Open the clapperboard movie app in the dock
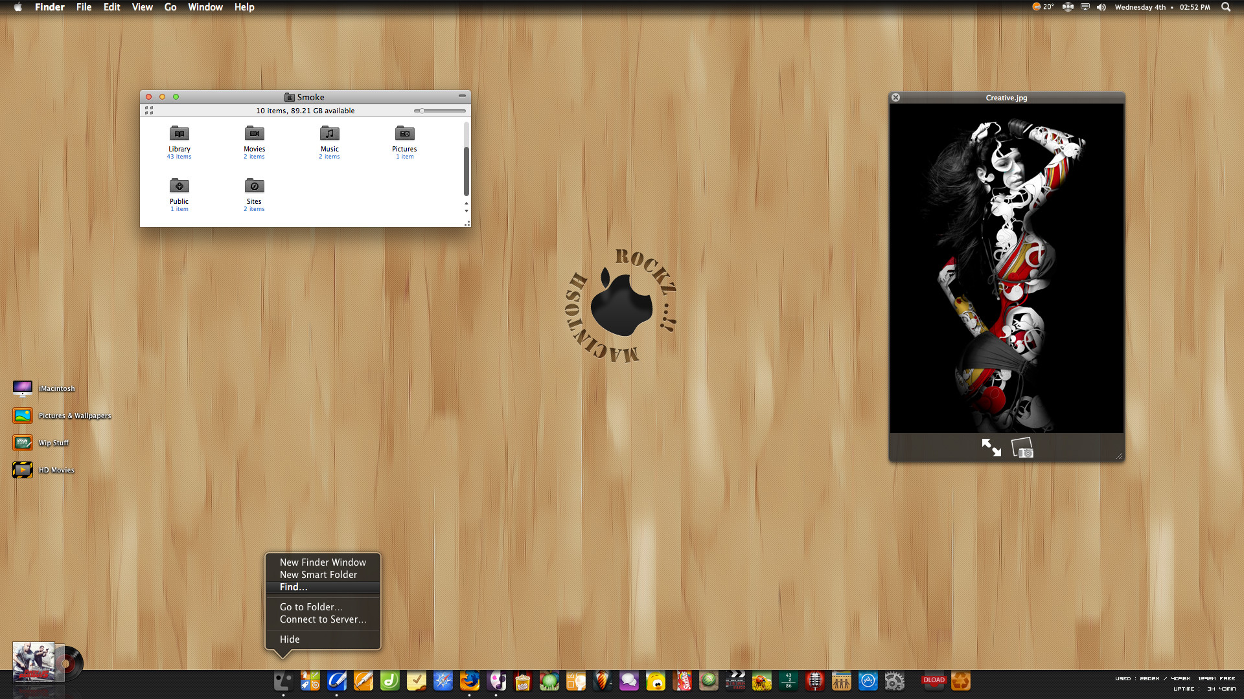This screenshot has width=1244, height=699. pos(735,681)
